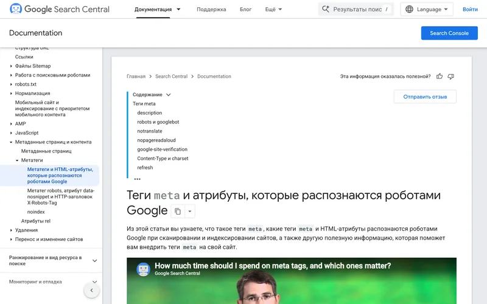The width and height of the screenshot is (487, 304).
Task: Expand the Удаления section
Action: click(11, 230)
